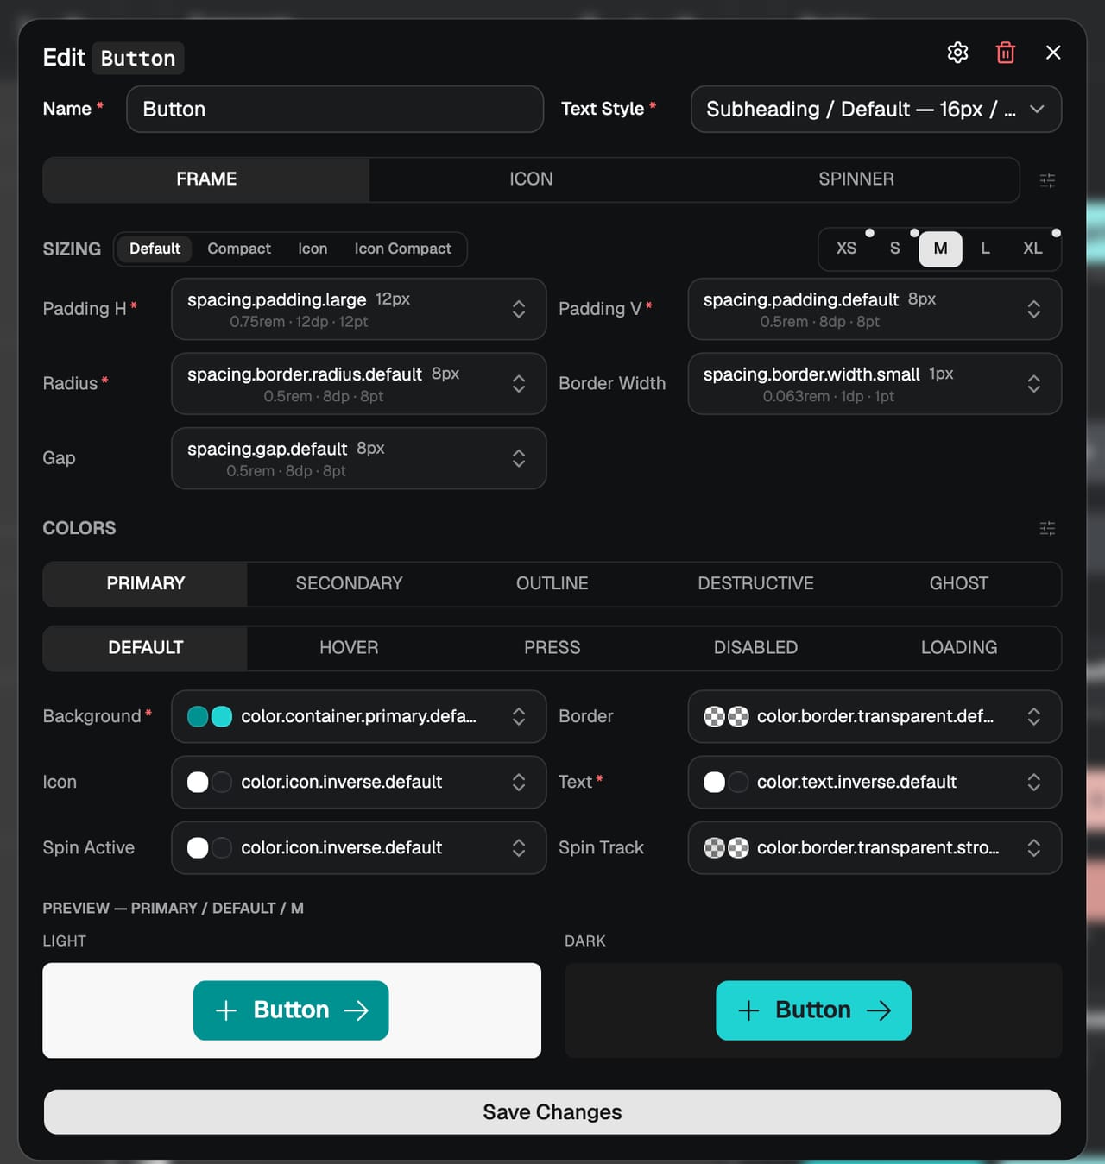This screenshot has width=1105, height=1164.
Task: Click plus icon in light preview button
Action: (x=226, y=1010)
